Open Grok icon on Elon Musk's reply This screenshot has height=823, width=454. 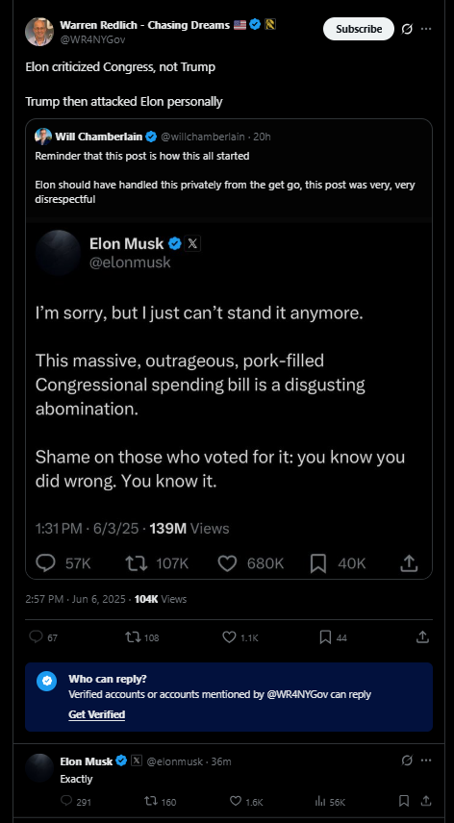pyautogui.click(x=407, y=760)
